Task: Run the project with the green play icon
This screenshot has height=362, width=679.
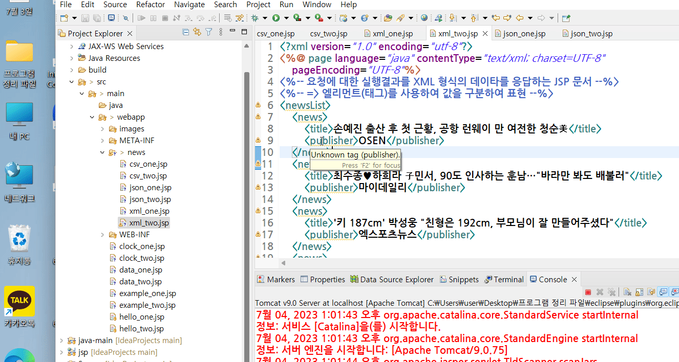Action: tap(276, 18)
